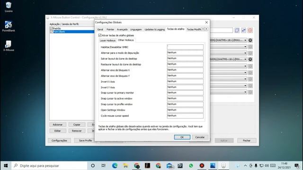Switch to the Layer Hotkeys sub-tab
The height and width of the screenshot is (170, 303).
pyautogui.click(x=107, y=41)
